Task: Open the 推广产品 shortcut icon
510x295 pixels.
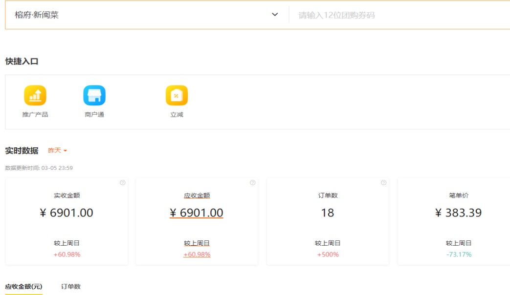Action: tap(35, 96)
